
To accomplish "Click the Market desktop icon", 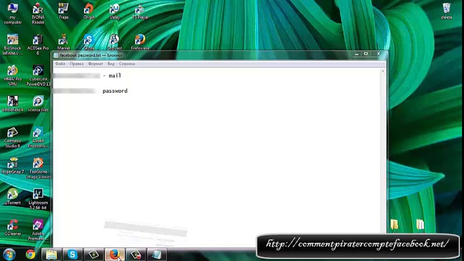I will click(x=64, y=42).
